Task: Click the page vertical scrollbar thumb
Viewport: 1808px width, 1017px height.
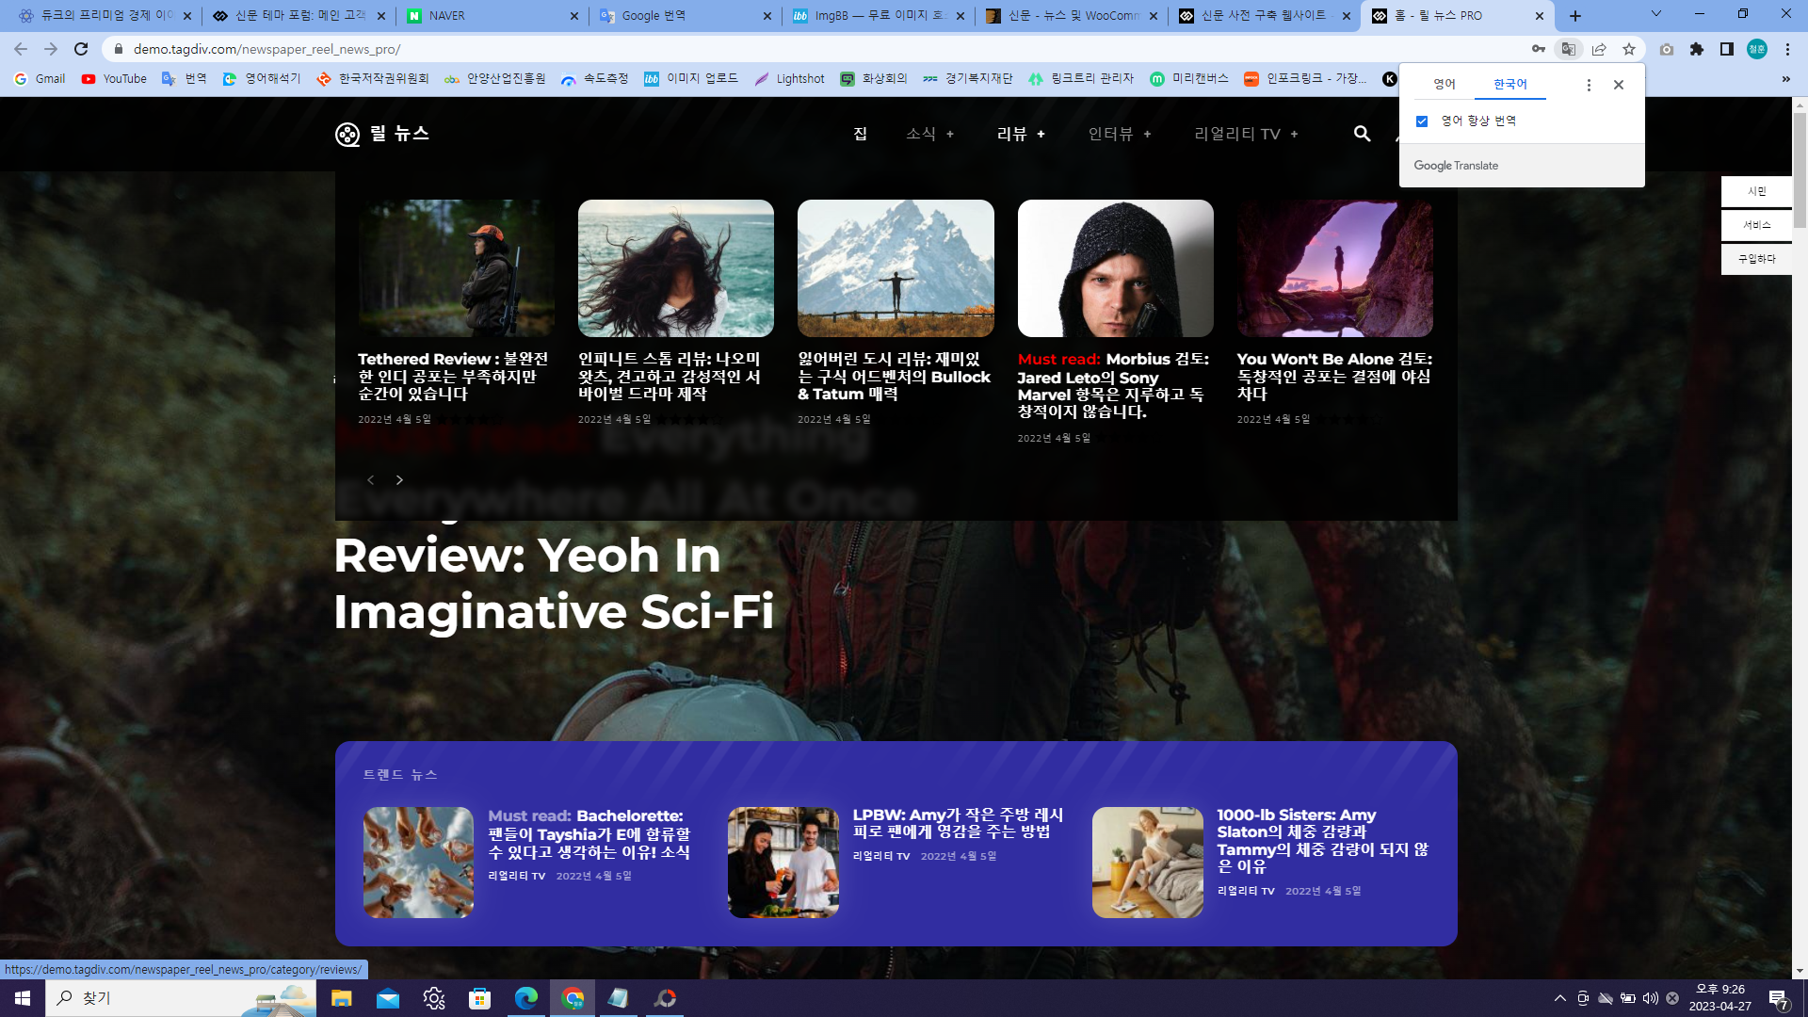Action: click(x=1800, y=169)
